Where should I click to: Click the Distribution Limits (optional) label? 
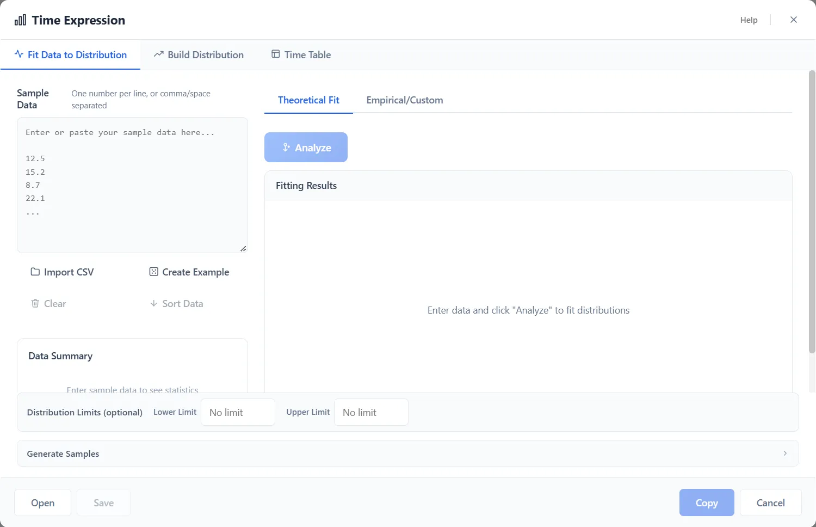pyautogui.click(x=85, y=412)
